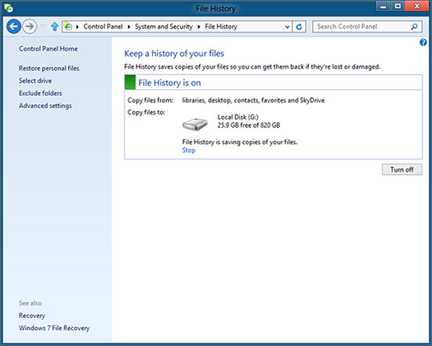The width and height of the screenshot is (432, 346).
Task: Click the File History title bar icon
Action: (x=9, y=8)
